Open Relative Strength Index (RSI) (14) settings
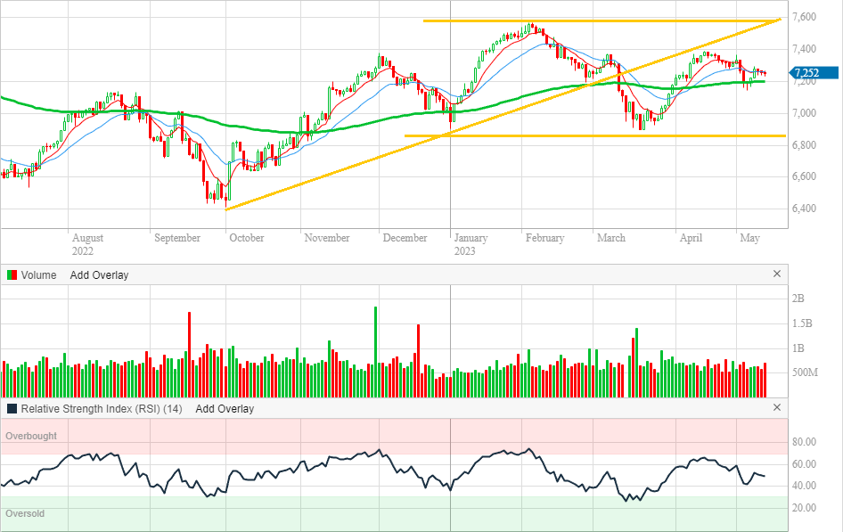Viewport: 843px width, 532px height. (102, 409)
